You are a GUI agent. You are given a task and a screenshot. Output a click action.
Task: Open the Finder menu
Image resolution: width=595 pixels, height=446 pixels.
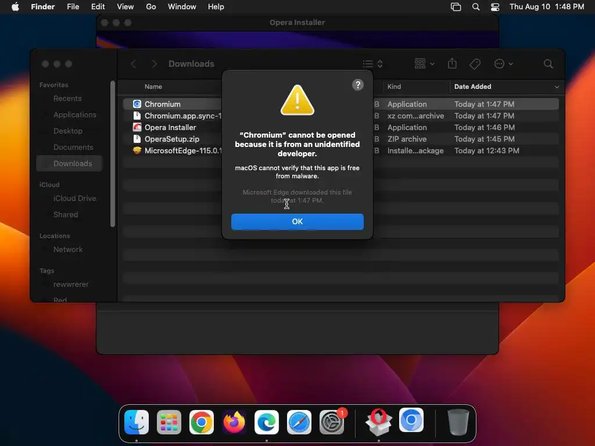click(43, 7)
